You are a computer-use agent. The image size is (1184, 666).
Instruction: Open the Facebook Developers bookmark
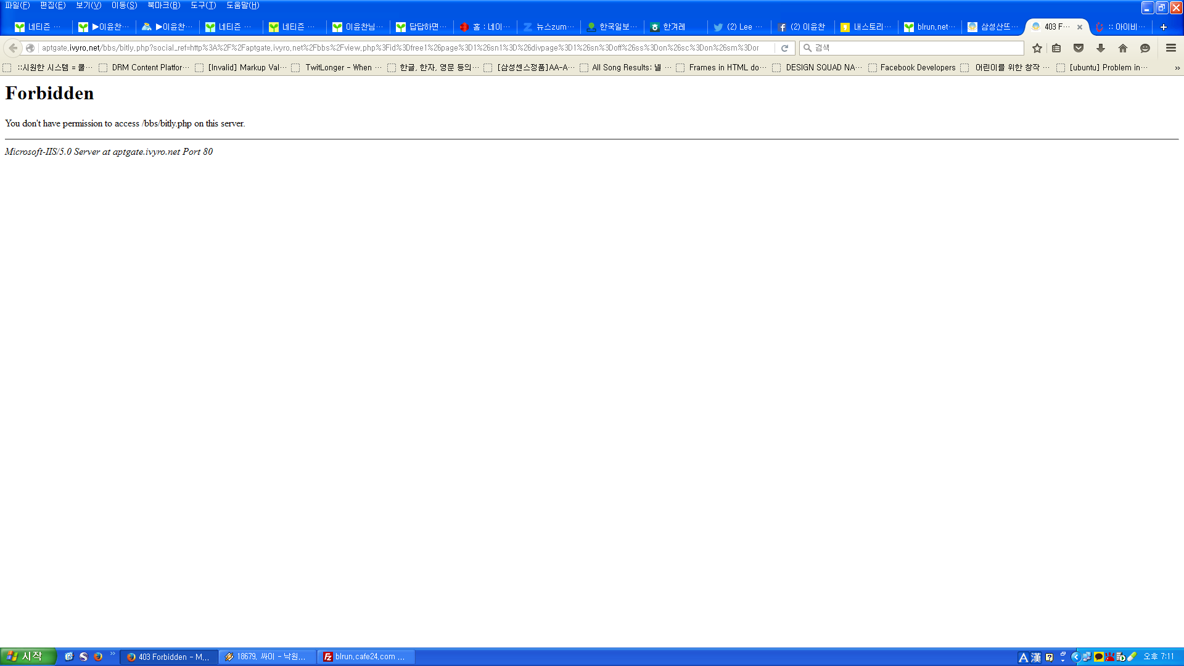(917, 68)
